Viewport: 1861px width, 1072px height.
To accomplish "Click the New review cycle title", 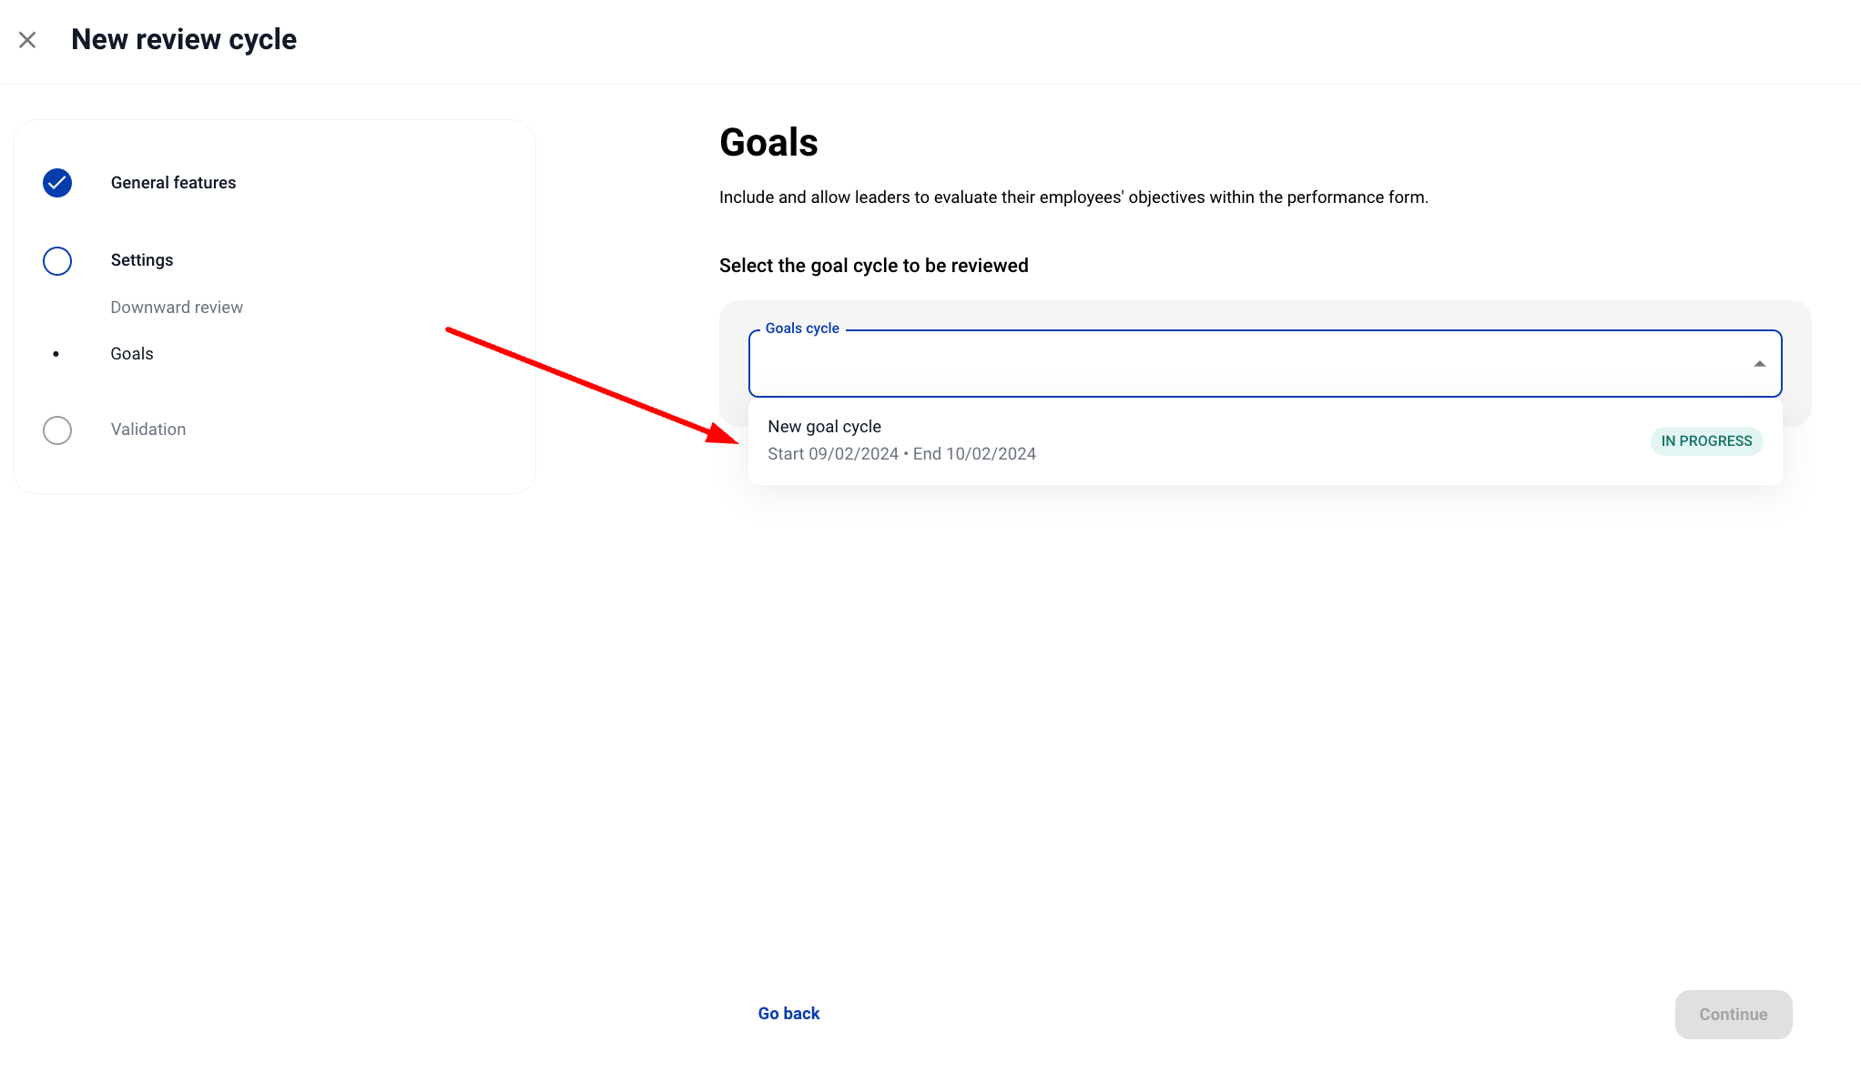I will click(184, 40).
